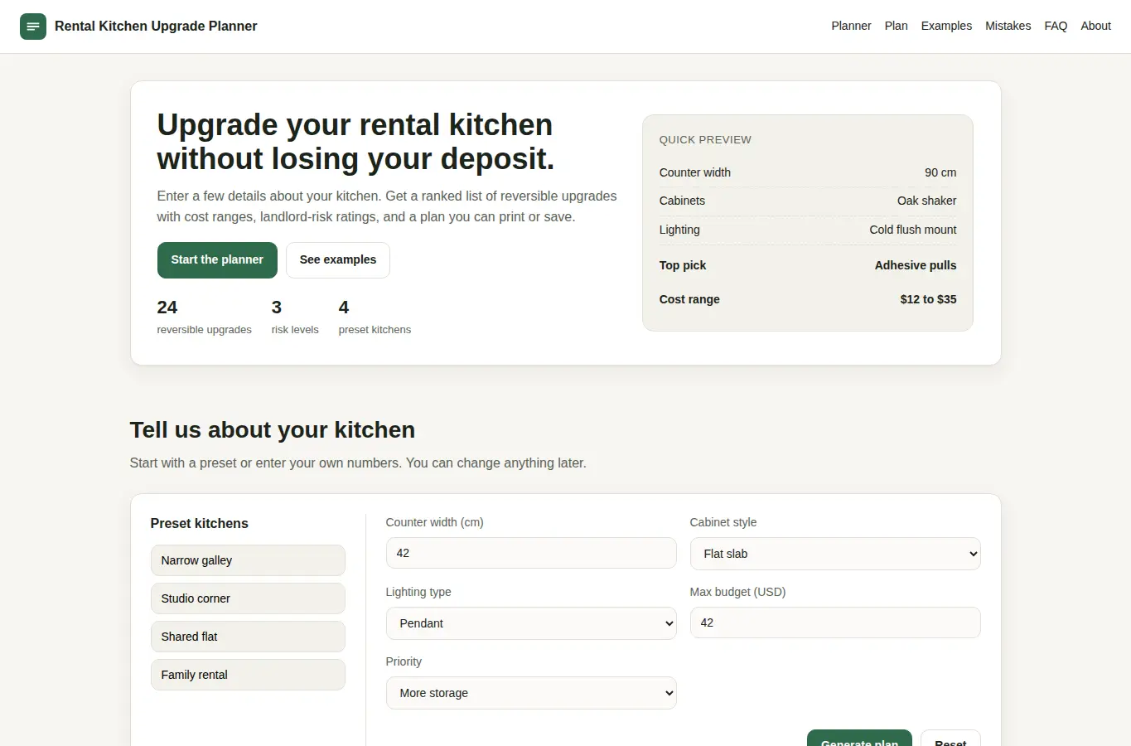The image size is (1131, 746).
Task: Click the '24' reversible upgrades stat
Action: point(204,317)
